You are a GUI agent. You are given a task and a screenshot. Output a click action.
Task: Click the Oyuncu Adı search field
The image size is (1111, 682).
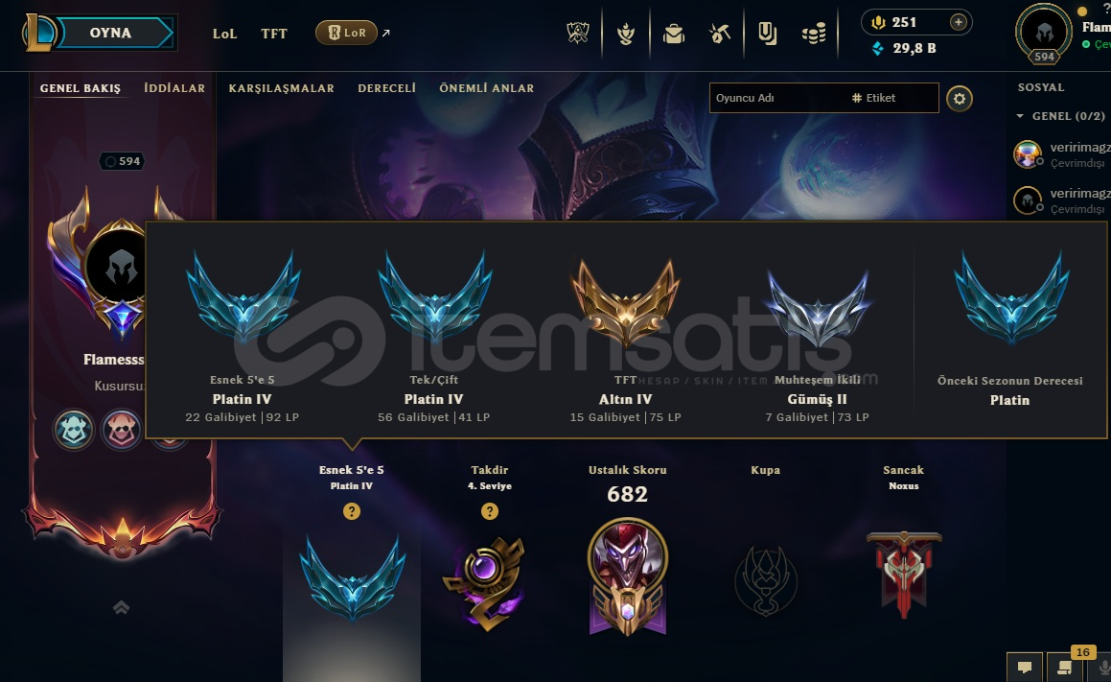(824, 98)
